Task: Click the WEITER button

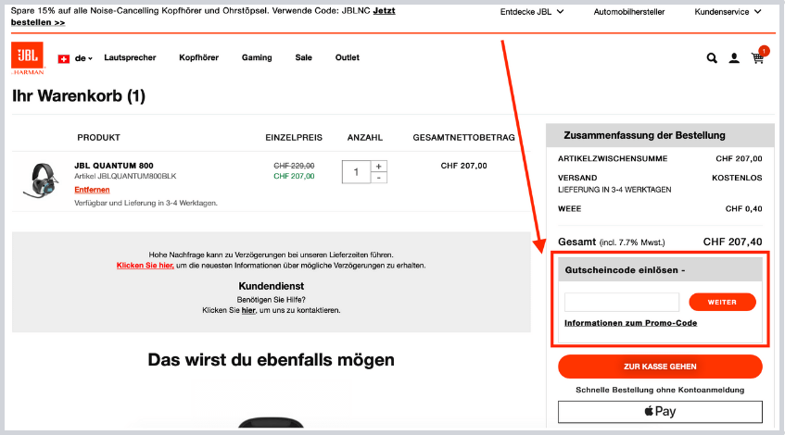Action: (x=722, y=302)
